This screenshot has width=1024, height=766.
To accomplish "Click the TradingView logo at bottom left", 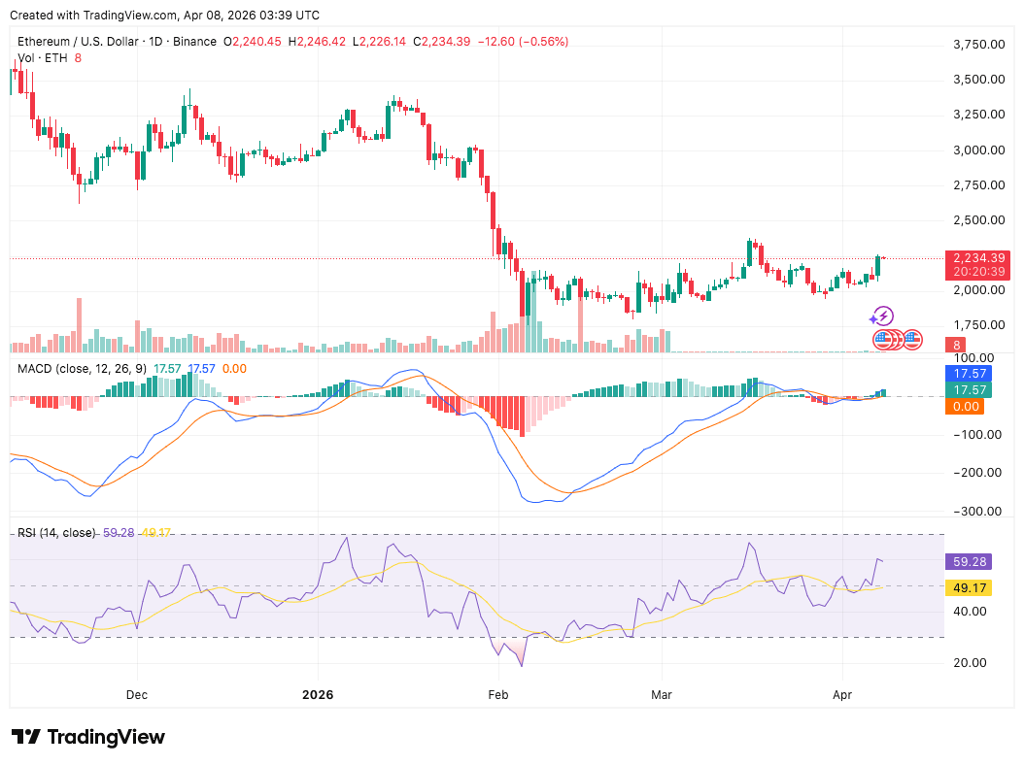I will (87, 737).
